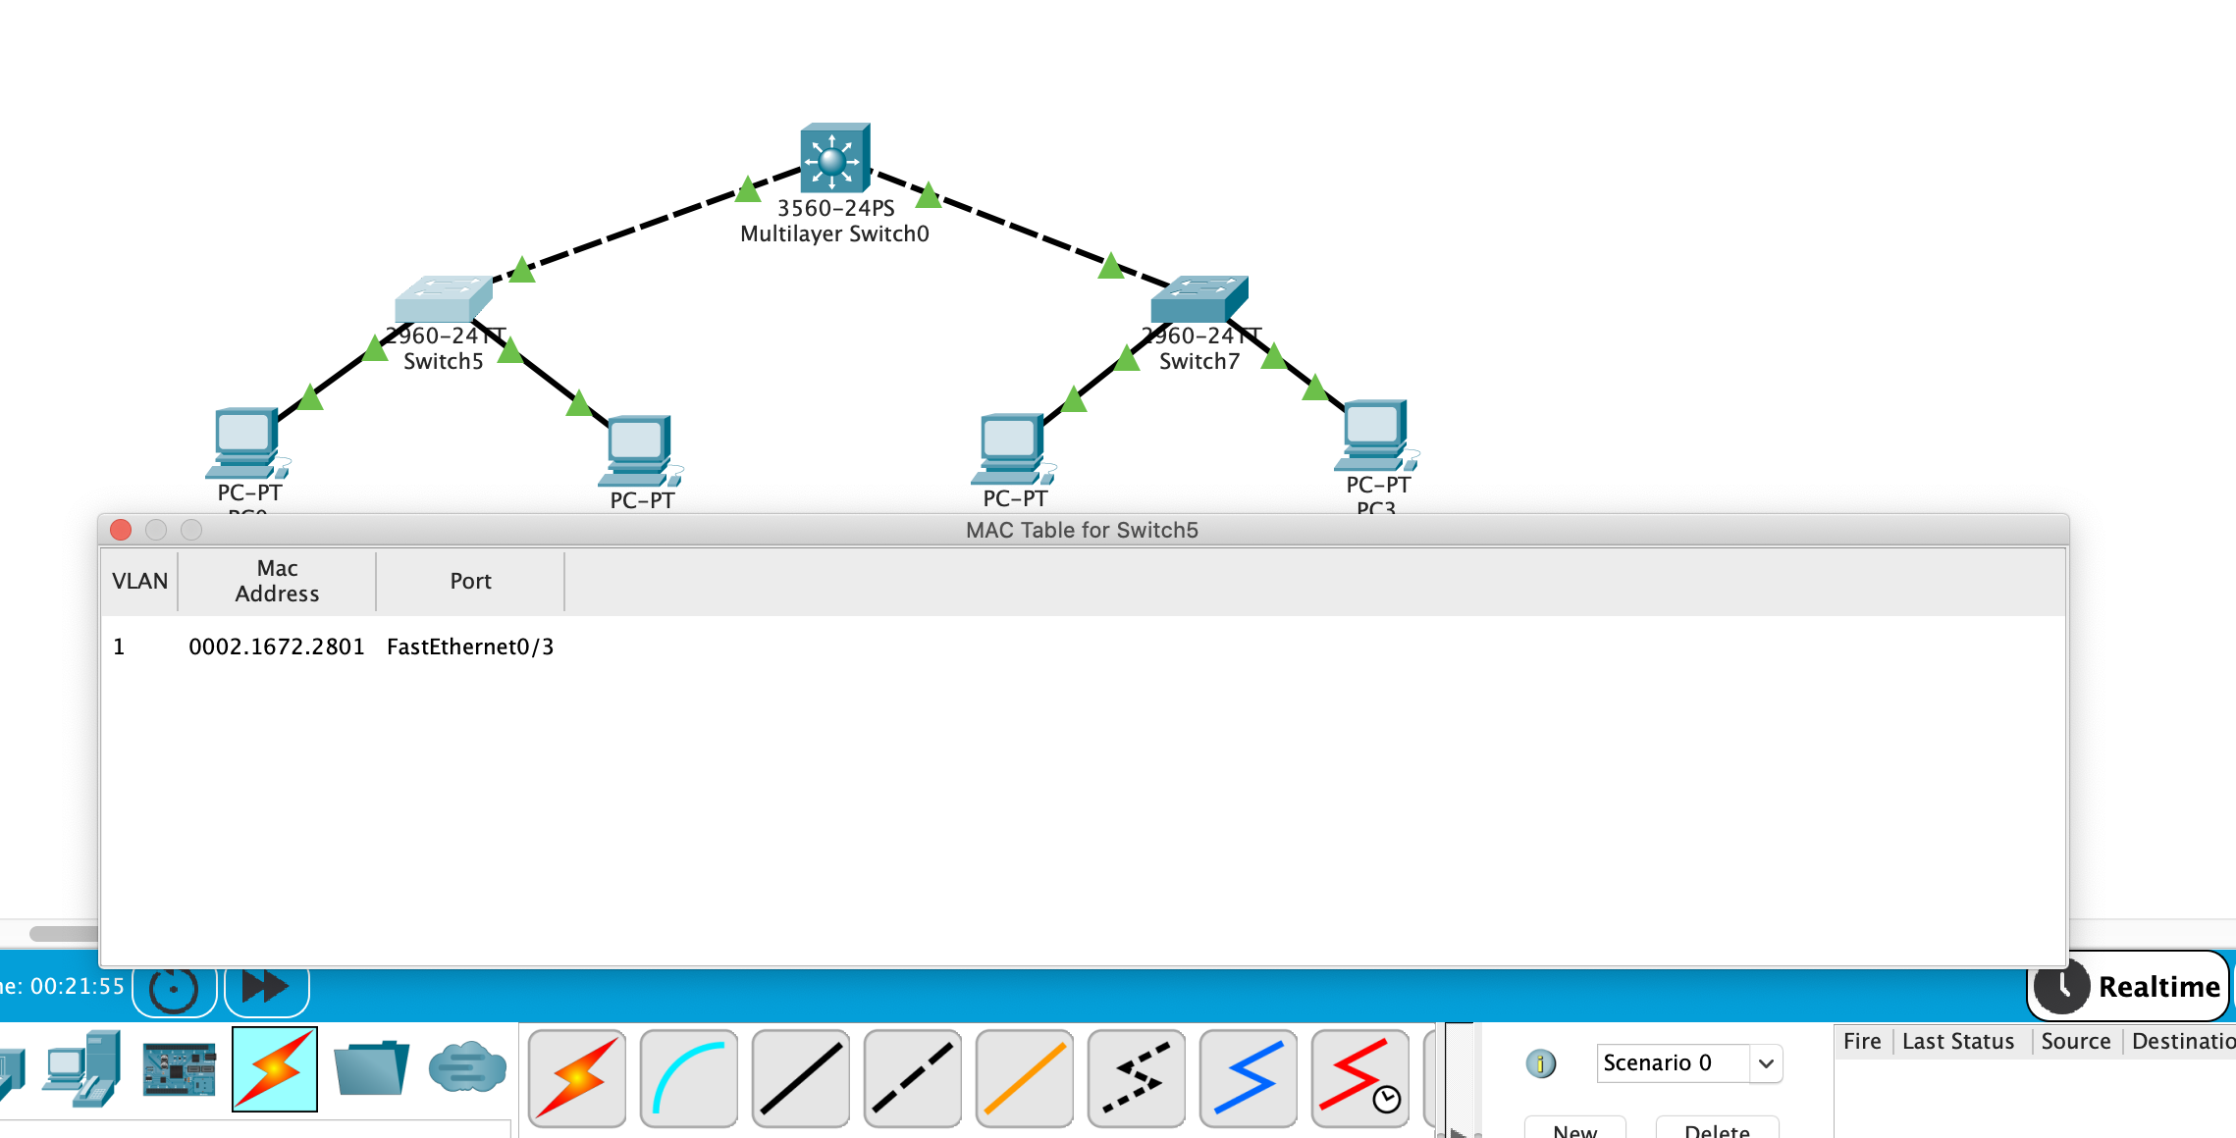2236x1138 pixels.
Task: Click the horizontal workspace scrollbar
Action: click(x=63, y=933)
